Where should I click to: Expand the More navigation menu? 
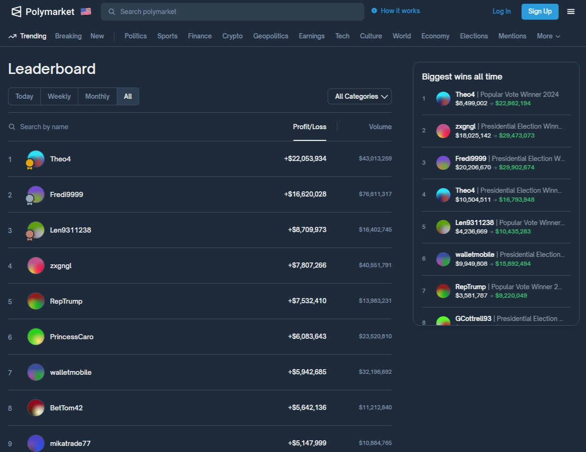click(548, 36)
